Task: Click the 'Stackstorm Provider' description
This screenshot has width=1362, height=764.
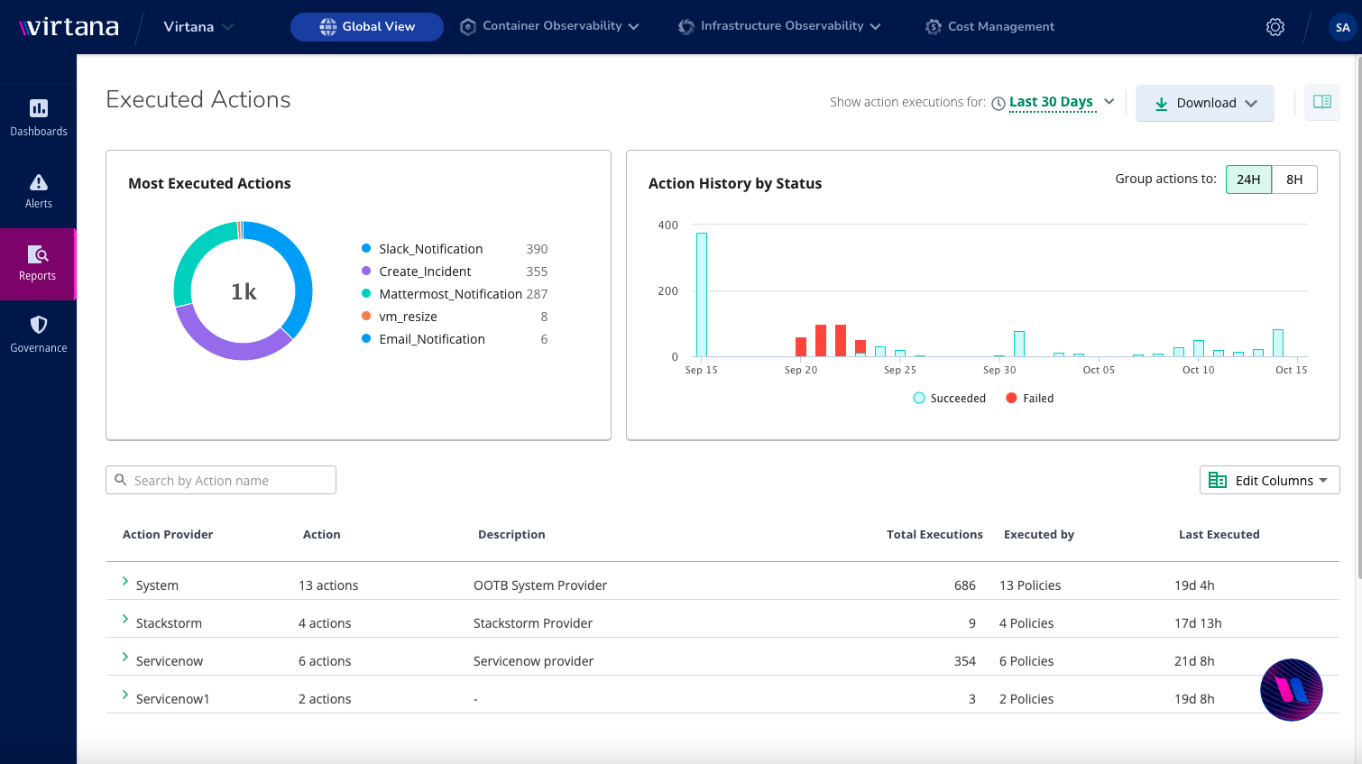Action: point(533,623)
